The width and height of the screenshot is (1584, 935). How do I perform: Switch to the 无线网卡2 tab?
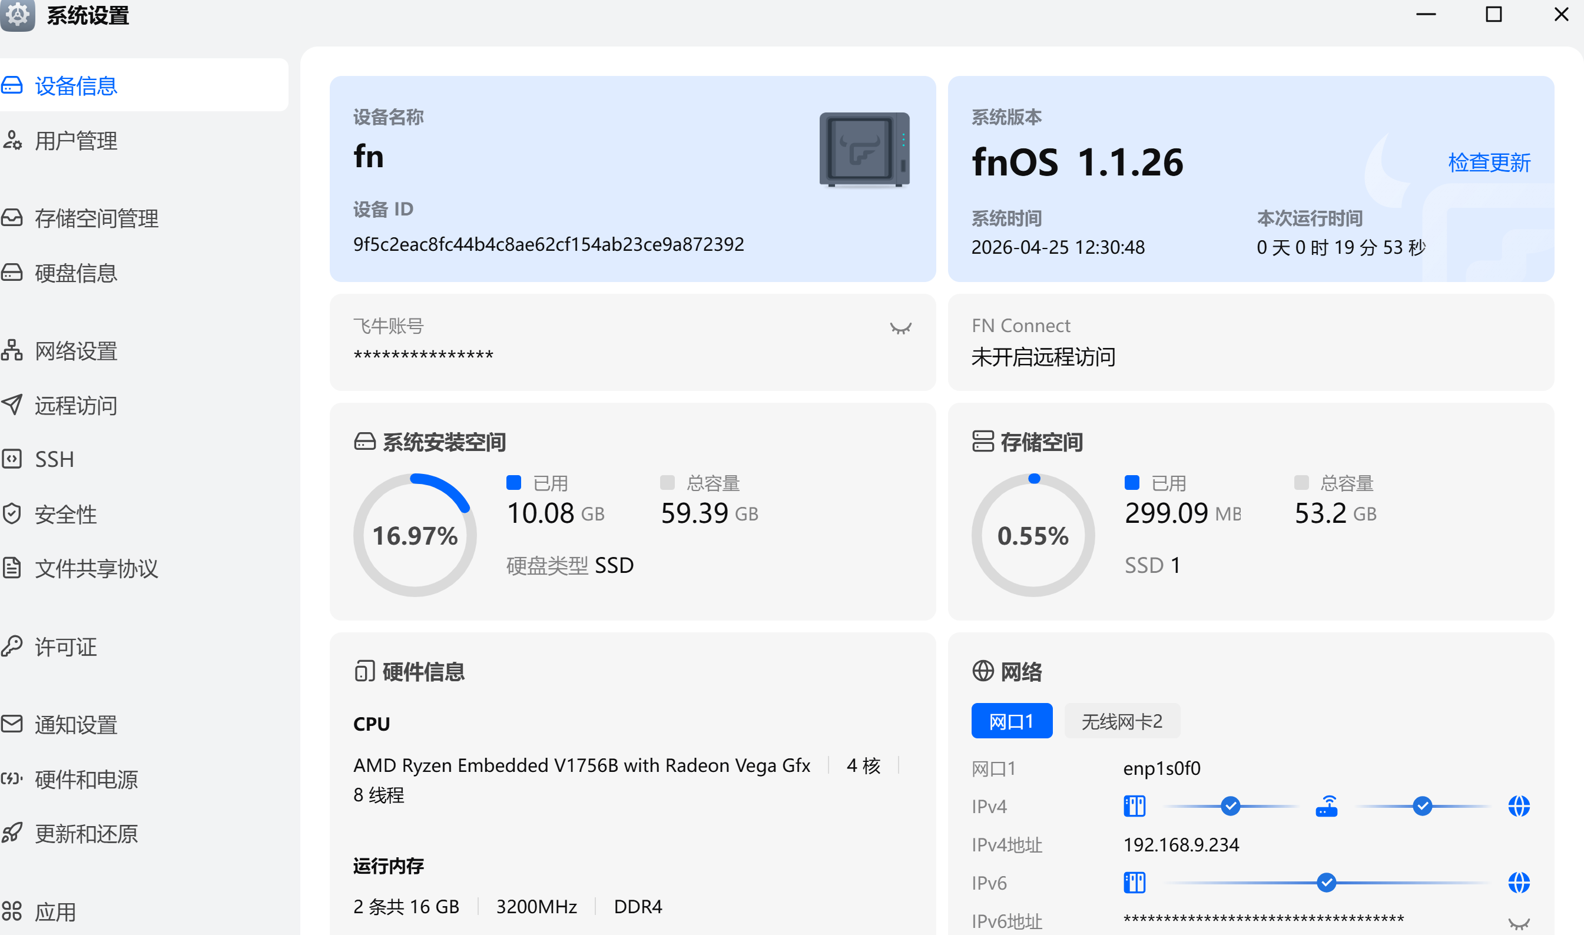tap(1122, 720)
